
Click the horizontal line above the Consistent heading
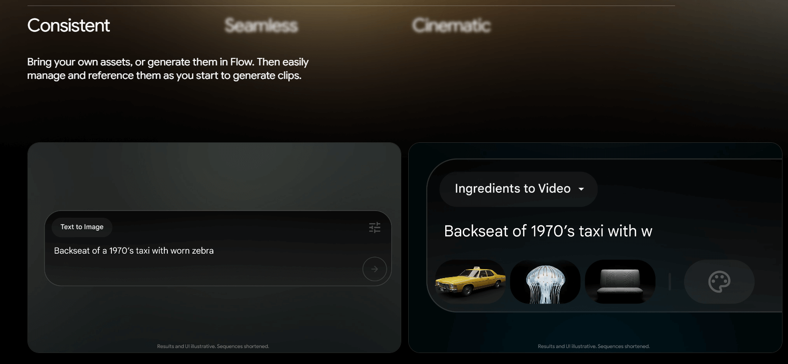coord(351,6)
